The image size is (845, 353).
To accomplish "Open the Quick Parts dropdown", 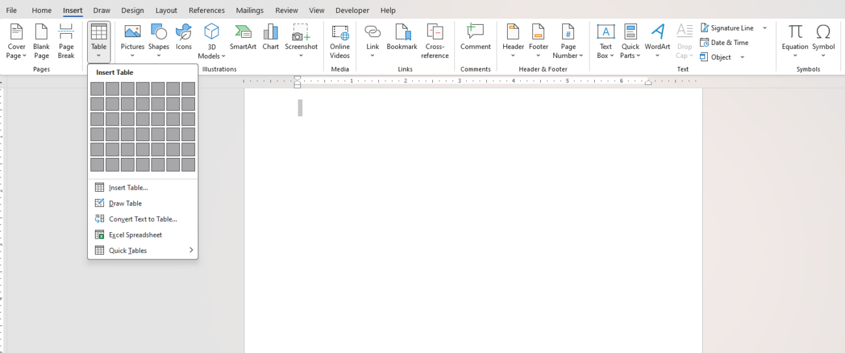I will 630,42.
